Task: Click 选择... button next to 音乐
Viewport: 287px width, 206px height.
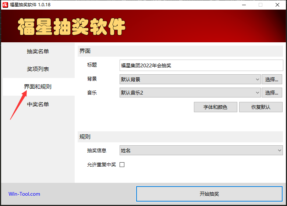Action: [x=272, y=93]
